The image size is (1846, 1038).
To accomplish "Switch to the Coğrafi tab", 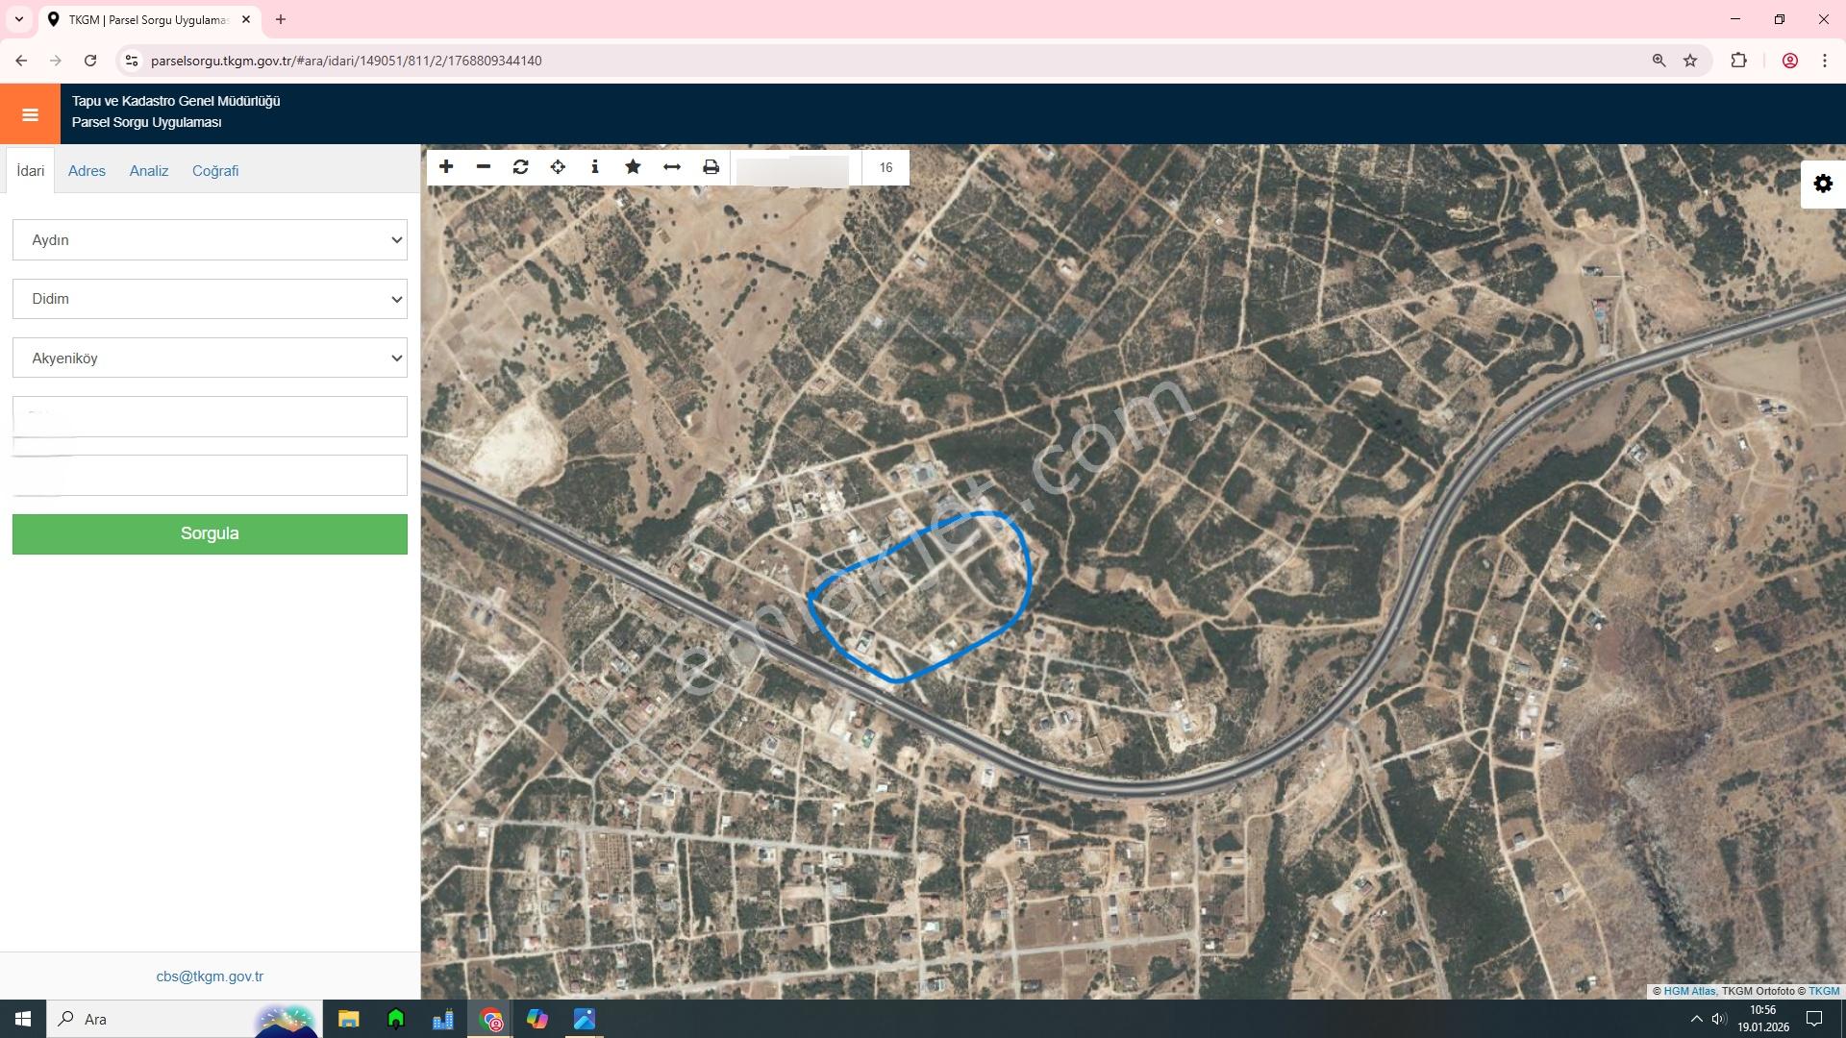I will [215, 171].
